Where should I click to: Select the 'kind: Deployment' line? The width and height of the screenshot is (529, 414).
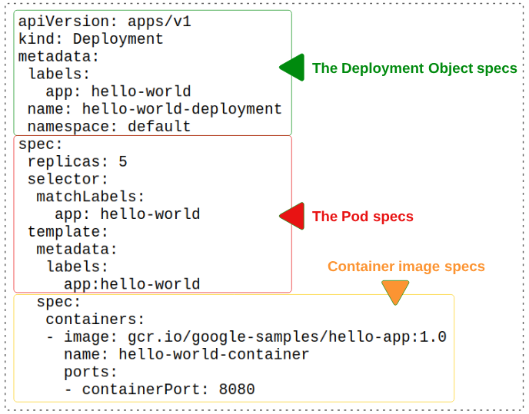click(91, 39)
